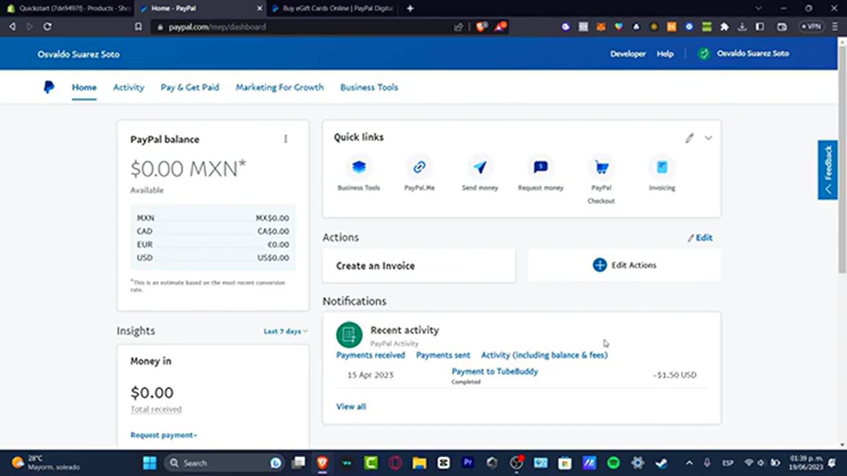
Task: Switch to Buy eGift Cards Online tab
Action: (334, 8)
